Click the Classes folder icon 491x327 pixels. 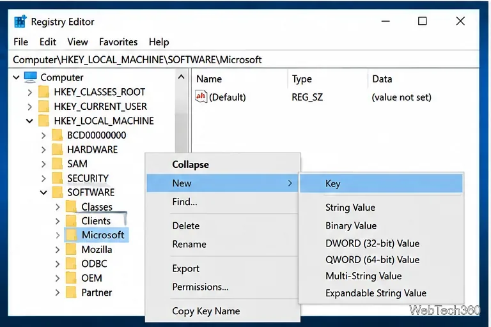[71, 207]
